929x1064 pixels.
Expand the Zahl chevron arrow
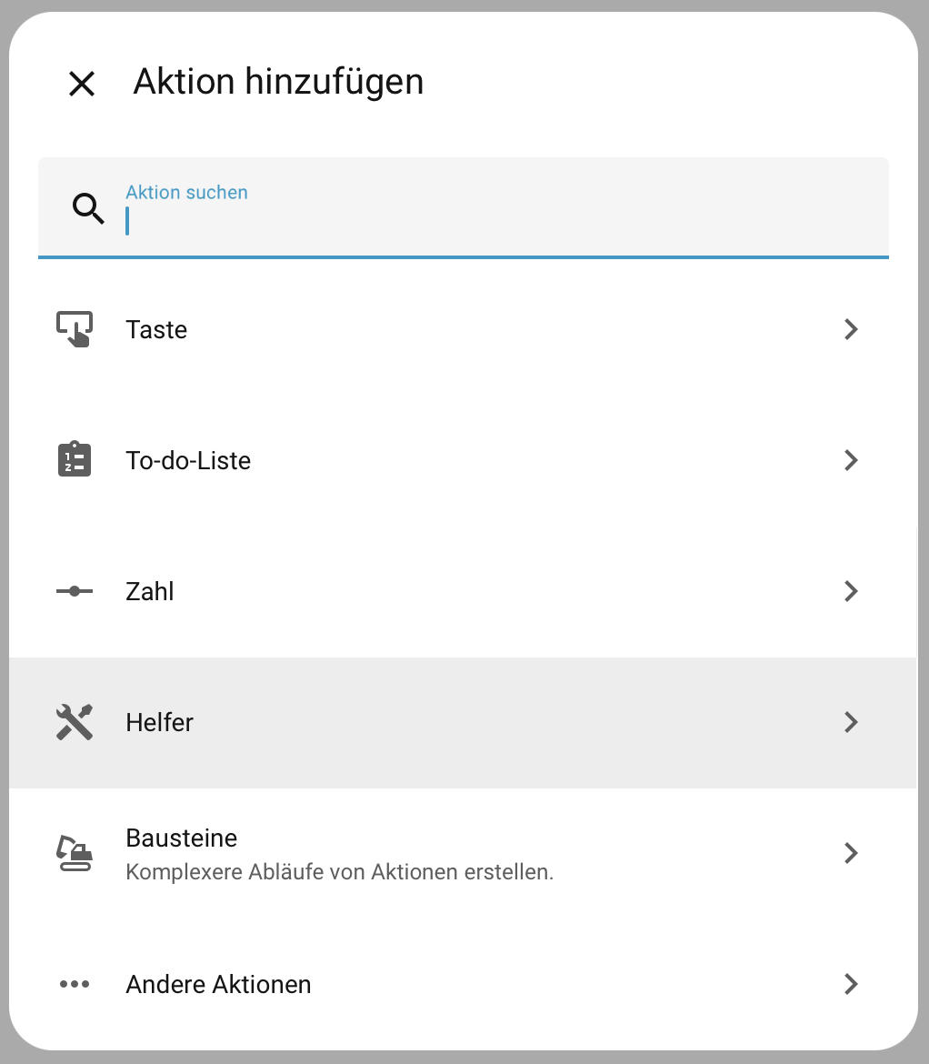pyautogui.click(x=851, y=591)
